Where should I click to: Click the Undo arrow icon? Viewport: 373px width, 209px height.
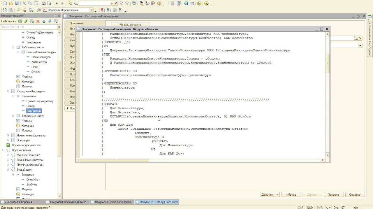coord(57,3)
